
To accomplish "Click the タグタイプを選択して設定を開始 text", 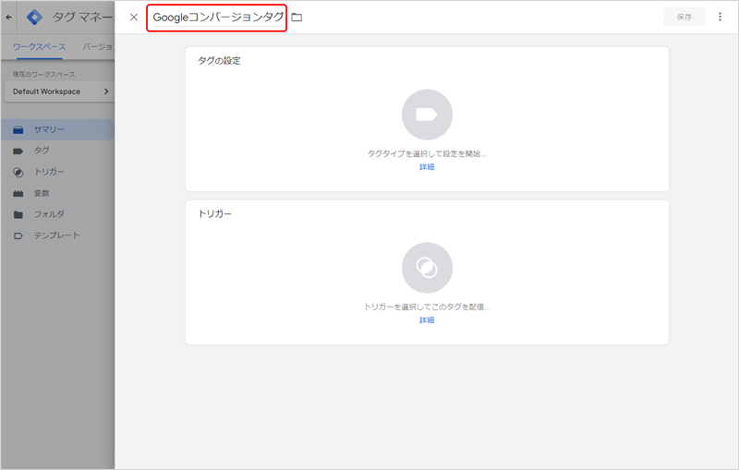I will point(427,153).
